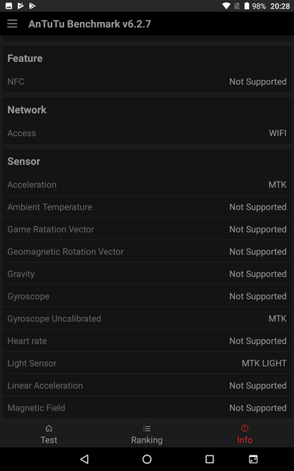This screenshot has width=294, height=471.
Task: Select the Acceleration sensor row
Action: click(147, 184)
